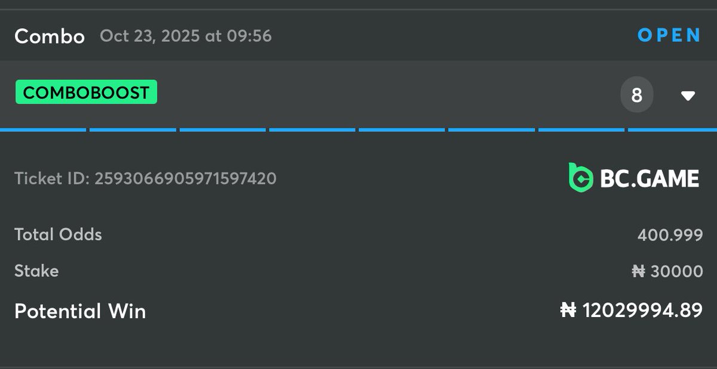Click the Naira symbol beside 30000

tap(639, 272)
